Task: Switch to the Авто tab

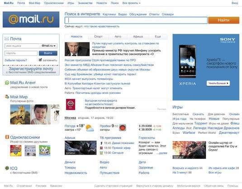Action: point(118,37)
